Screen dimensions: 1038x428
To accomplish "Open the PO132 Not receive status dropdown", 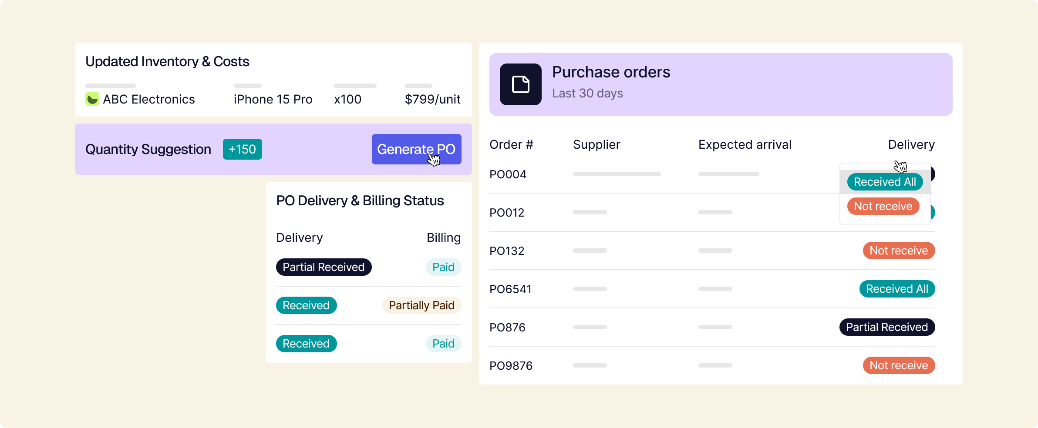I will pyautogui.click(x=898, y=251).
